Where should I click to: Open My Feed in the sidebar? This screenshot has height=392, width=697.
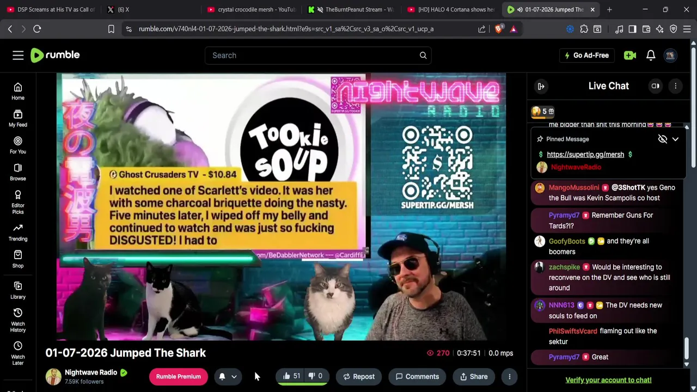18,118
